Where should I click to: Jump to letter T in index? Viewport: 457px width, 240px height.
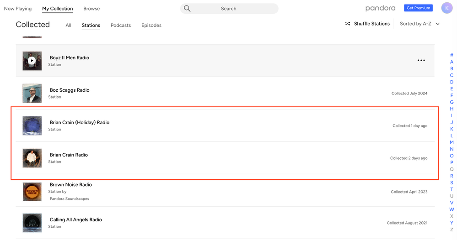[x=452, y=189]
